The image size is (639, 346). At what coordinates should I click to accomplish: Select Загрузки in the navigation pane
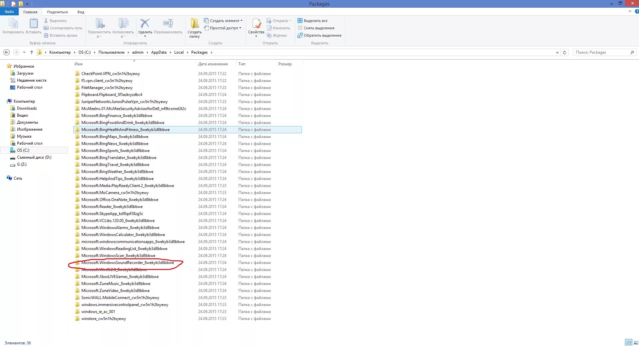coord(25,73)
